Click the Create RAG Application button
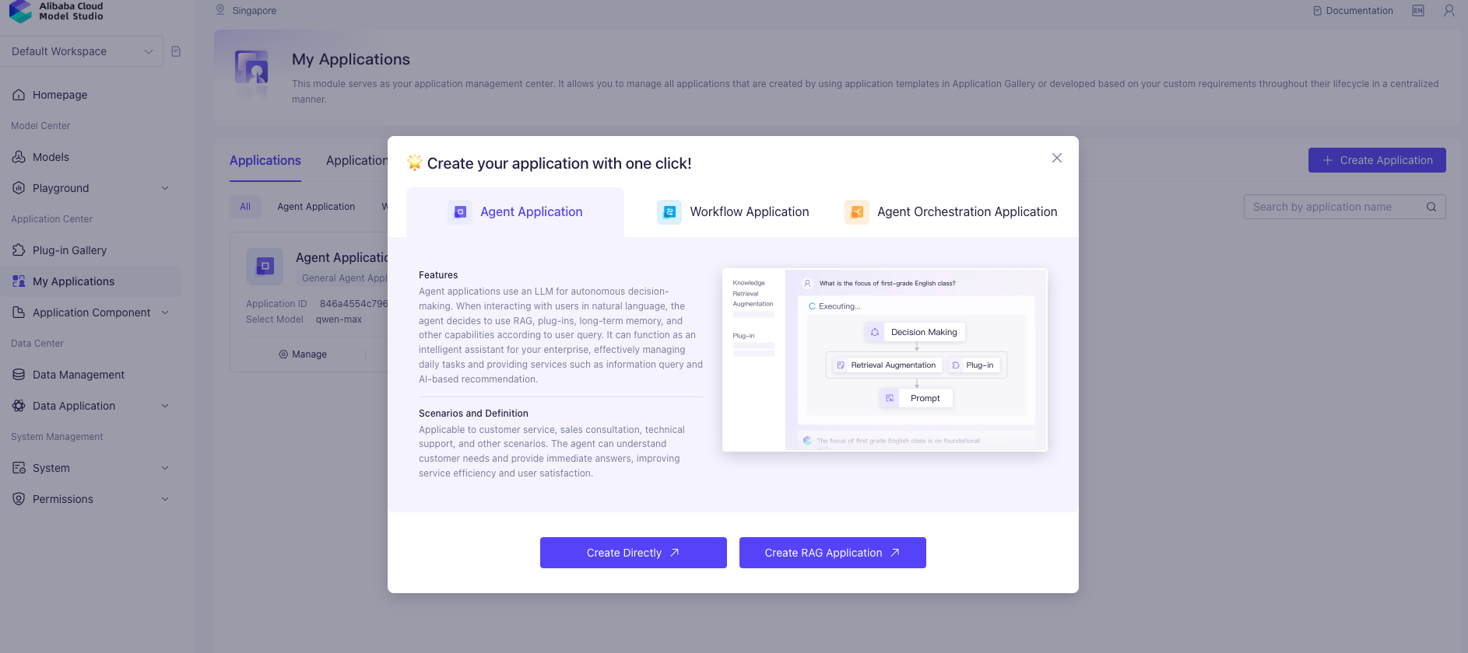This screenshot has width=1468, height=653. pos(833,553)
